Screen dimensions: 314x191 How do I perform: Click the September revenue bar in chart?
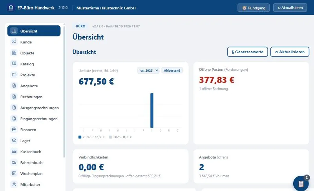pyautogui.click(x=152, y=110)
